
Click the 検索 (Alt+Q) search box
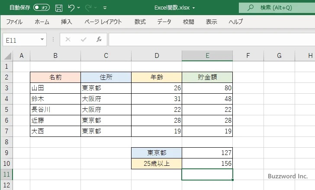click(x=277, y=8)
